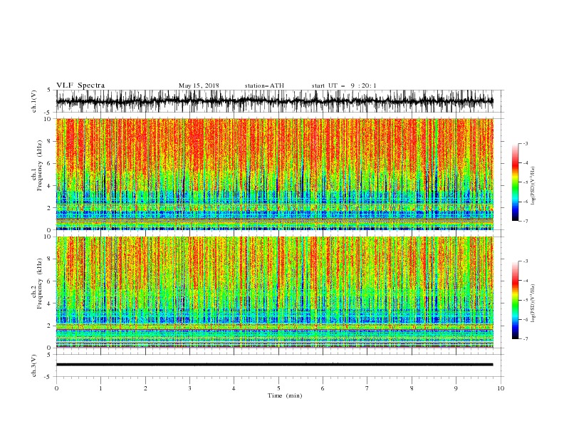The image size is (564, 436).
Task: Click the "4" time-axis tick label
Action: [x=234, y=388]
